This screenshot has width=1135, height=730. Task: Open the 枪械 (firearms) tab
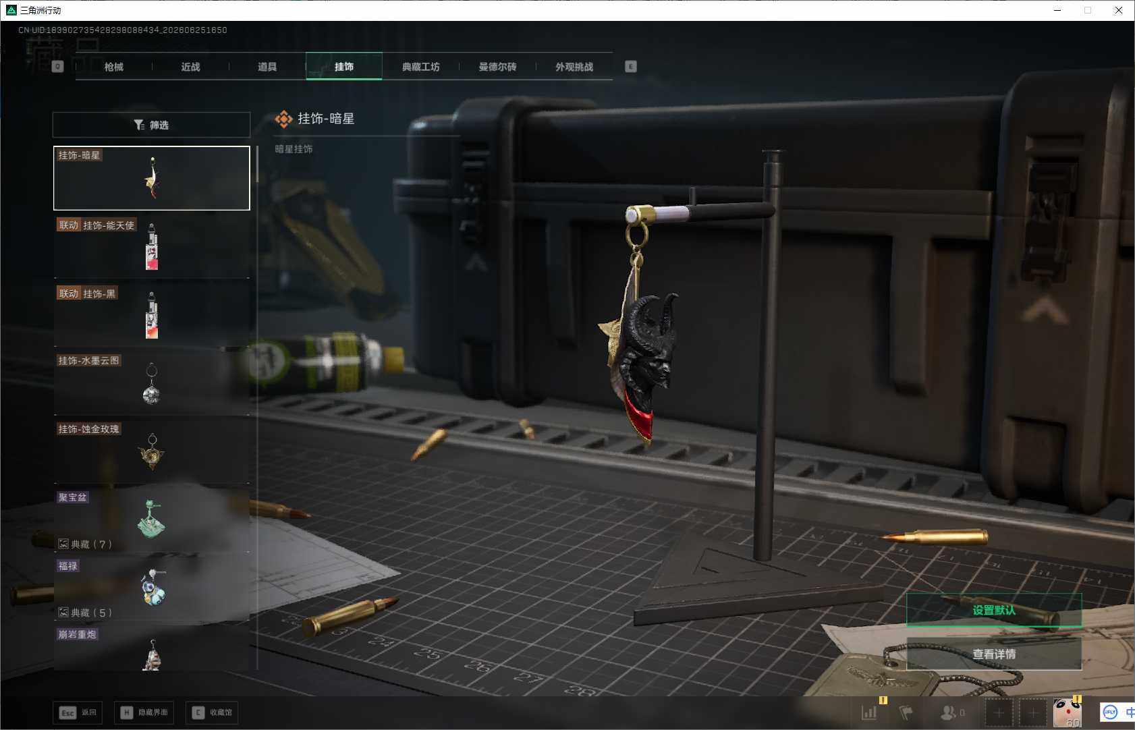point(114,67)
